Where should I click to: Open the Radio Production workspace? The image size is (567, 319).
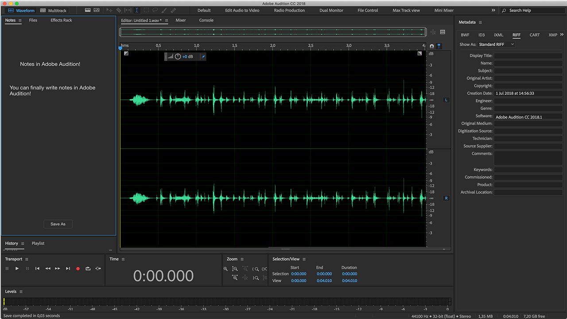pyautogui.click(x=289, y=10)
